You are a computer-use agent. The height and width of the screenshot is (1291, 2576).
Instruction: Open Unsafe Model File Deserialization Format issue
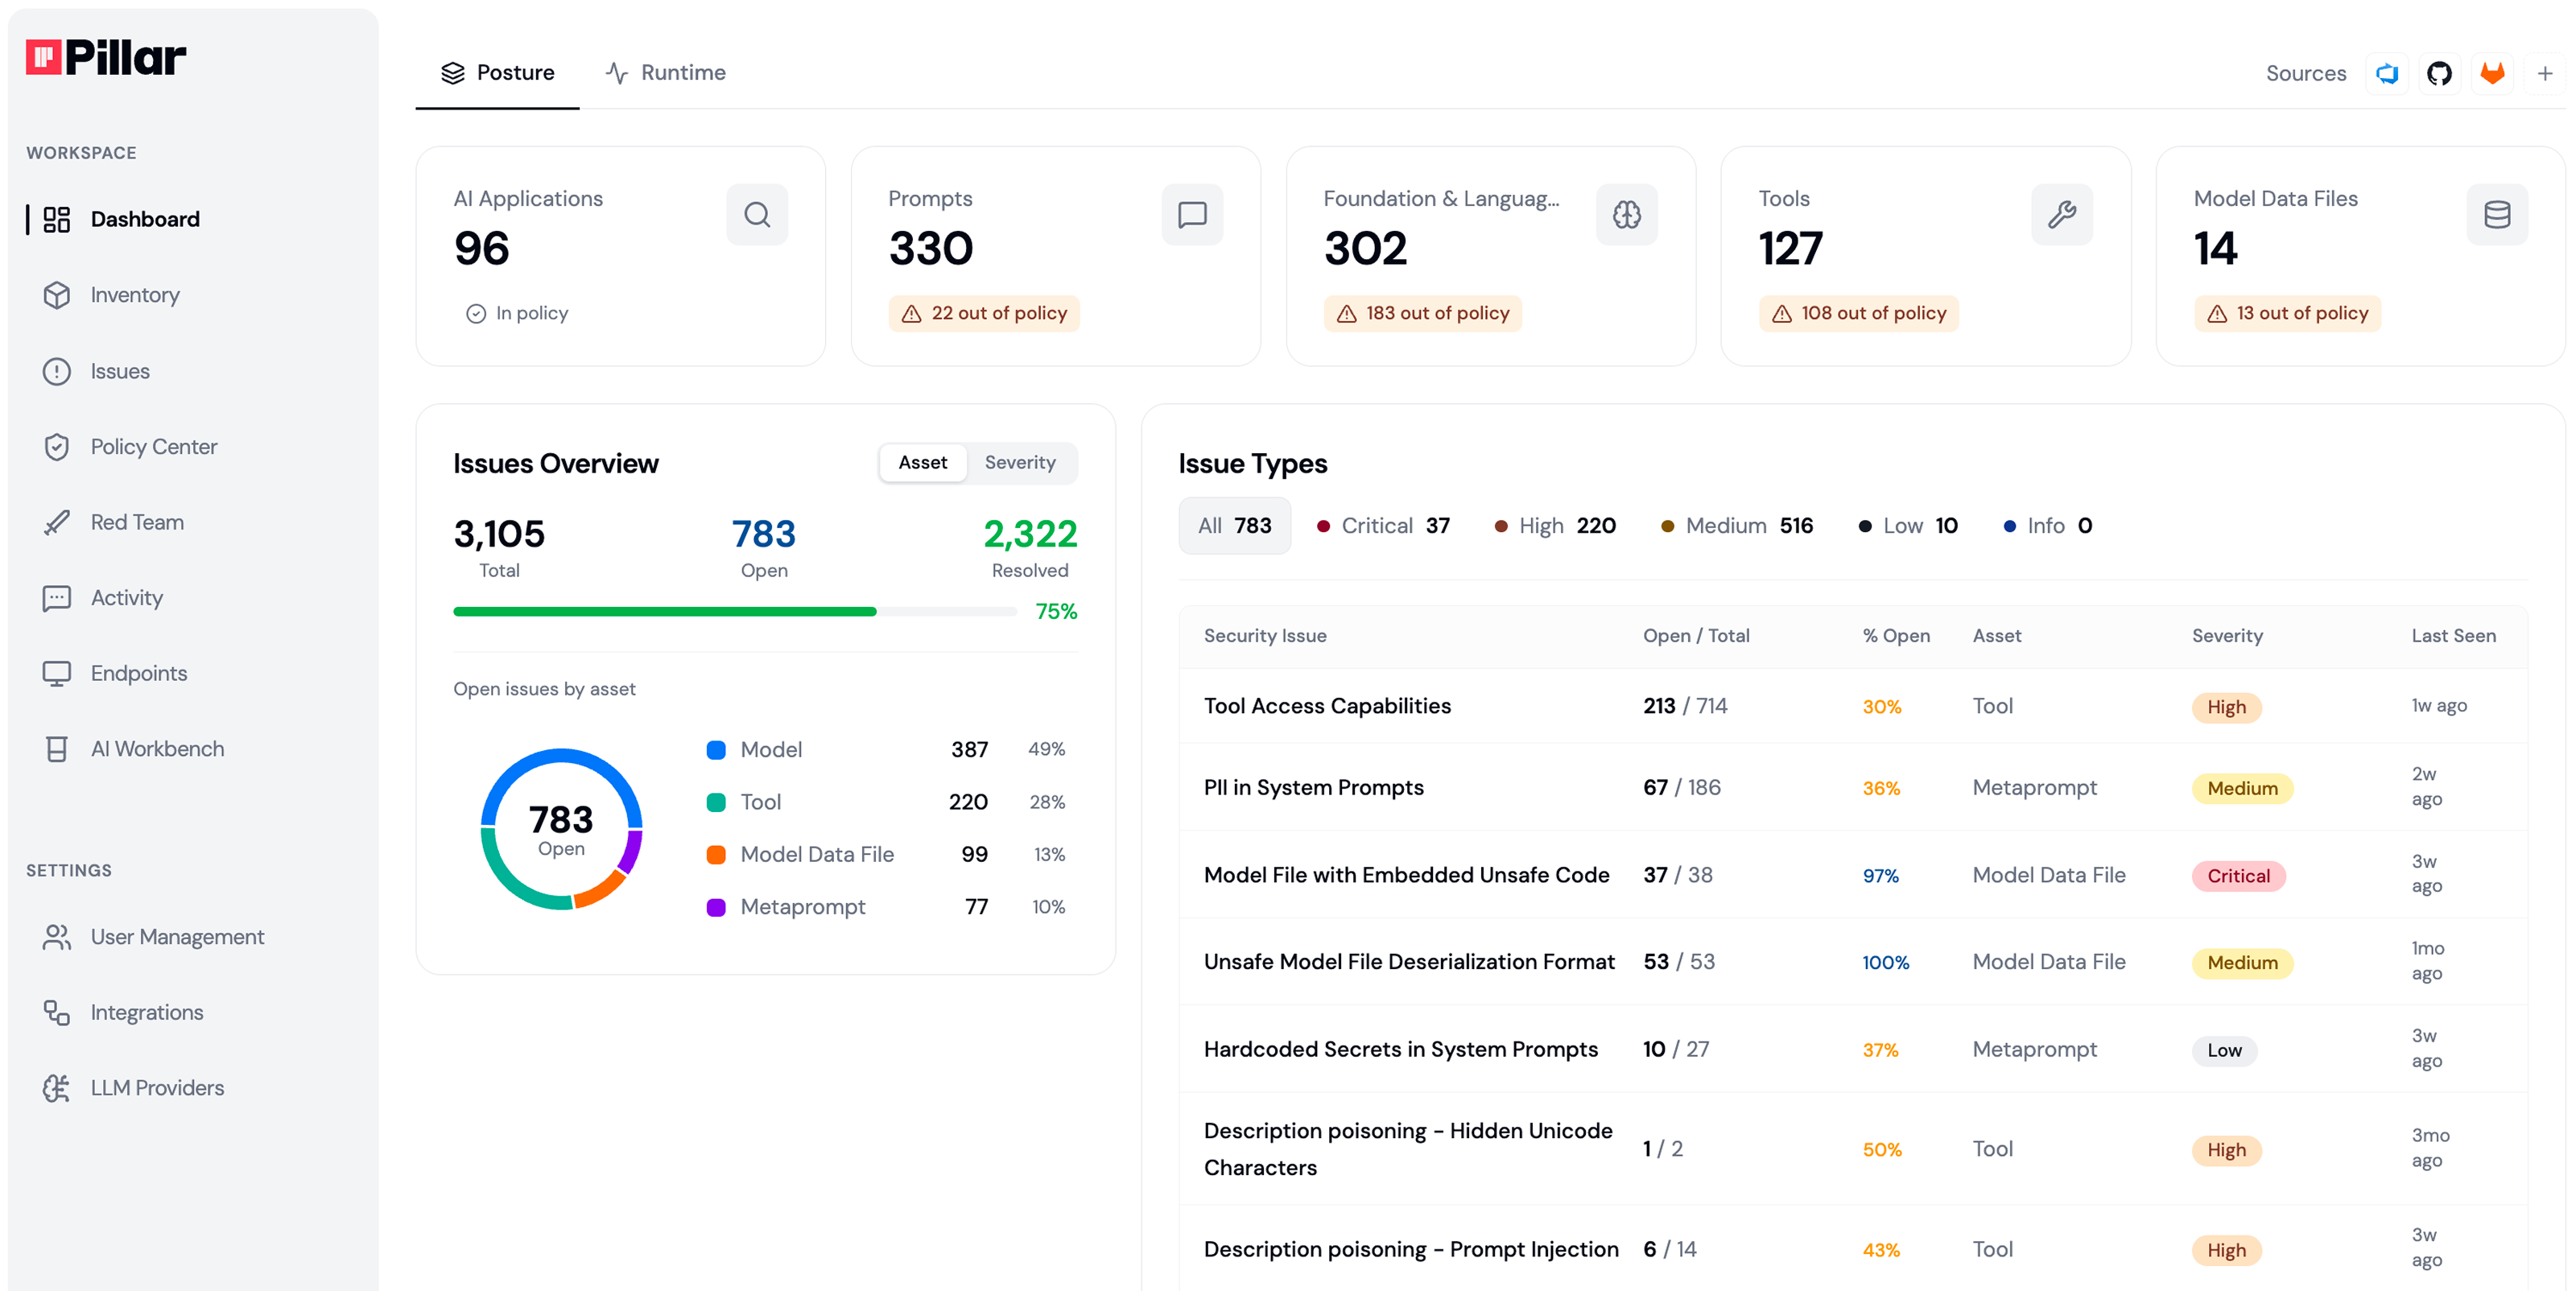pos(1853,962)
